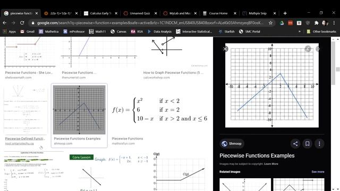Open the shelovesmath.com image result
The image size is (340, 191).
point(30,52)
